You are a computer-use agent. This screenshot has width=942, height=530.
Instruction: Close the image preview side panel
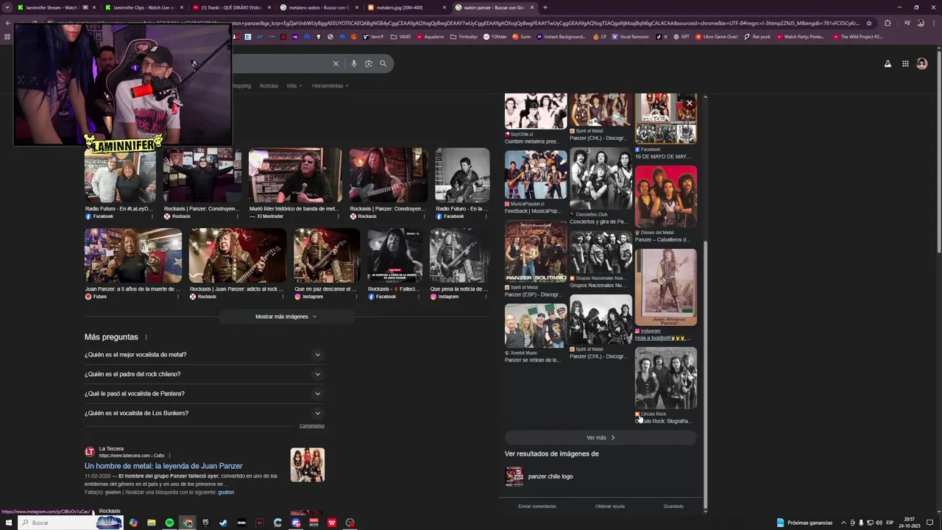click(x=690, y=104)
